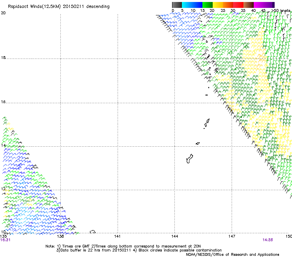Click the longitude label 144

(175, 236)
